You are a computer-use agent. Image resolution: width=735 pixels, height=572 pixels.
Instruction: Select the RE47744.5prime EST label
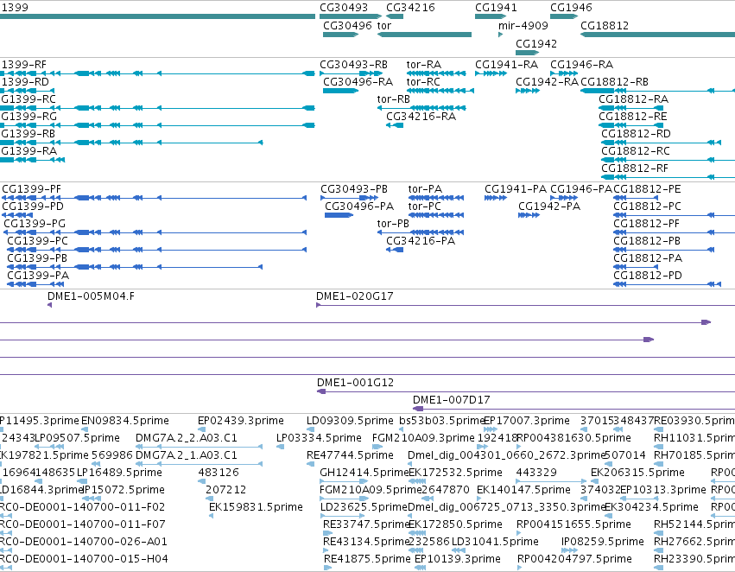coord(350,455)
